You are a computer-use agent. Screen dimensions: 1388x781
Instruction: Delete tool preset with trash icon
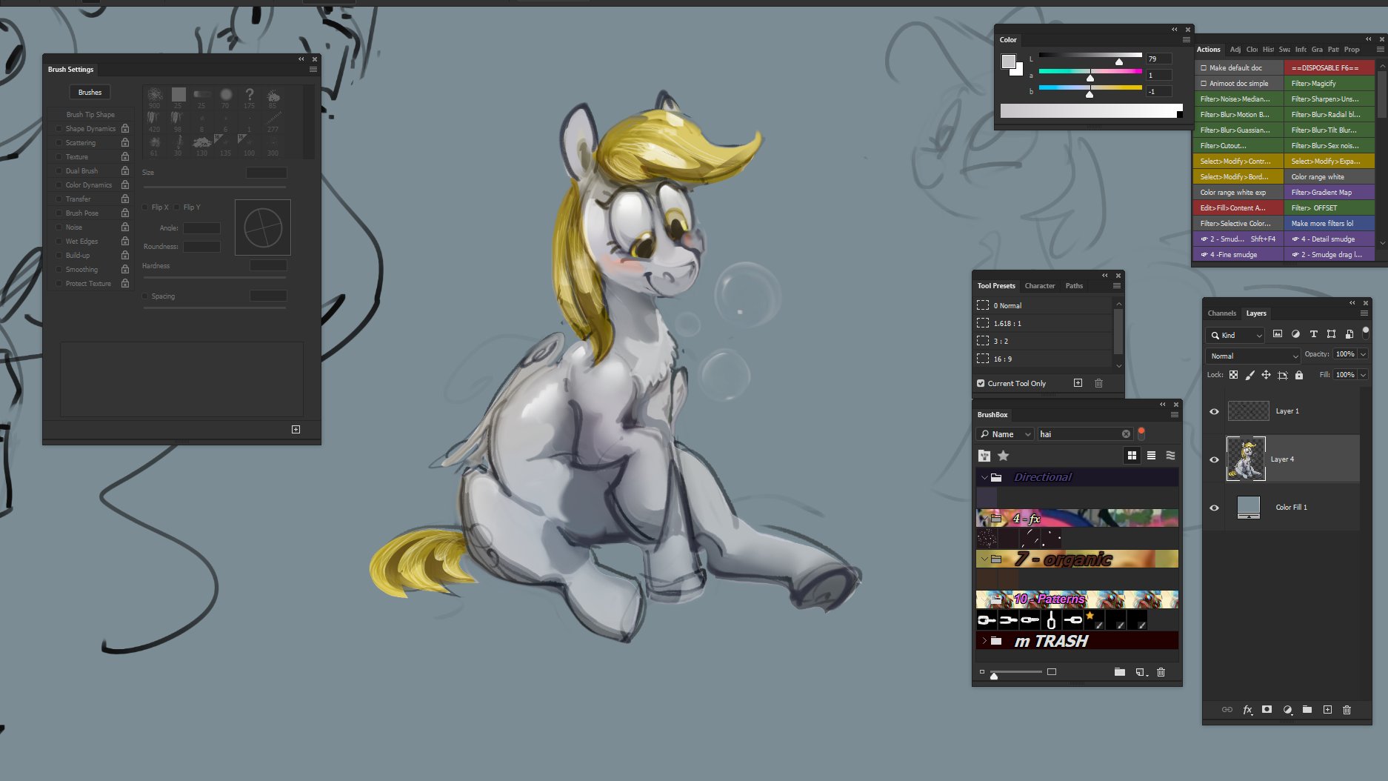1098,383
